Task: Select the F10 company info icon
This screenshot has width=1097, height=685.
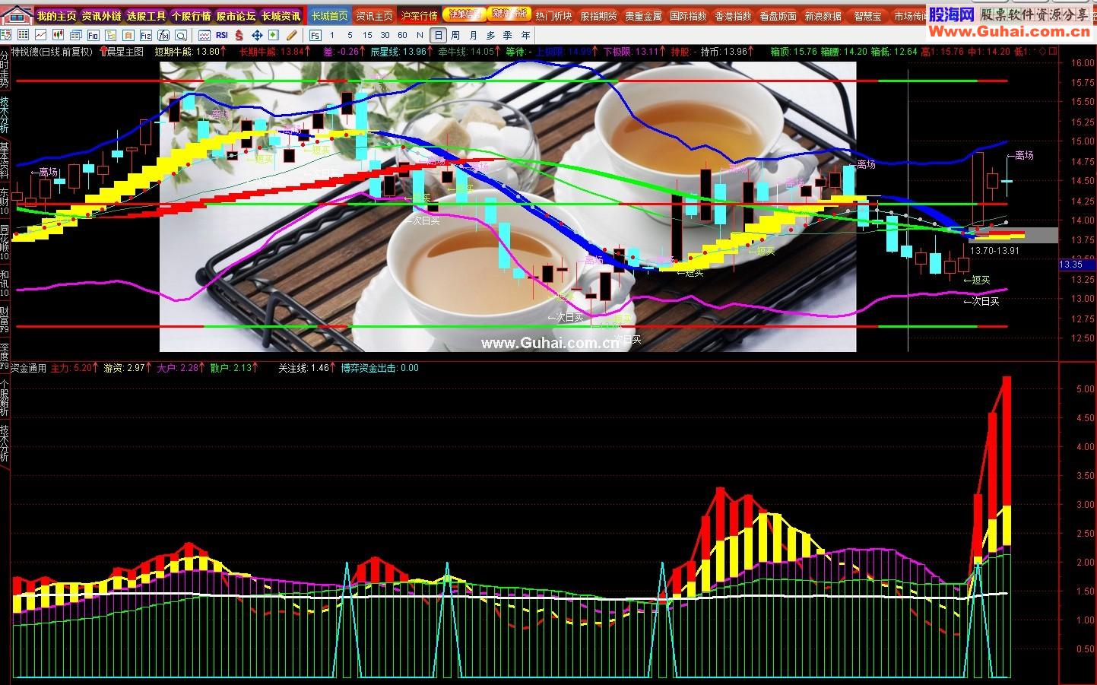Action: (x=94, y=35)
